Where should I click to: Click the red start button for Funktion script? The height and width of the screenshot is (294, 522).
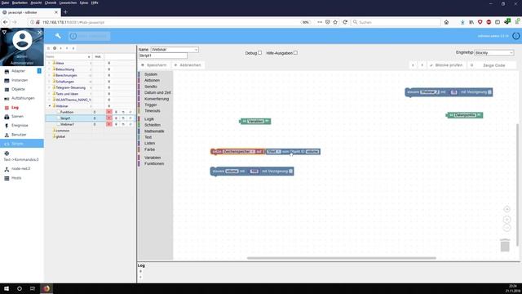(108, 112)
